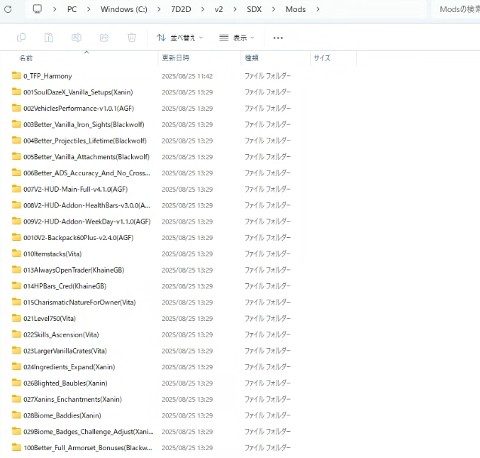The width and height of the screenshot is (480, 458).
Task: Select 026Blighted_Baubles(Xanin) folder
Action: point(65,383)
